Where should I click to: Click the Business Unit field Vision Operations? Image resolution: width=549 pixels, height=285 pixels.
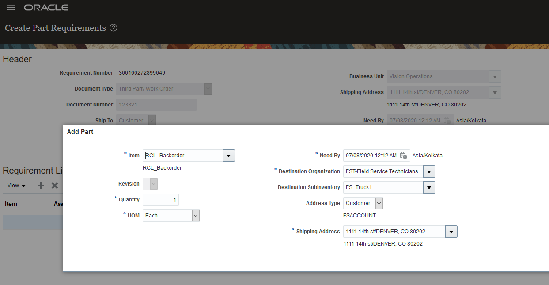[x=438, y=76]
